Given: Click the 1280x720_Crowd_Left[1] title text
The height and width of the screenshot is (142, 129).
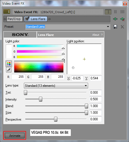Looking at the screenshot, I should [x=58, y=12].
